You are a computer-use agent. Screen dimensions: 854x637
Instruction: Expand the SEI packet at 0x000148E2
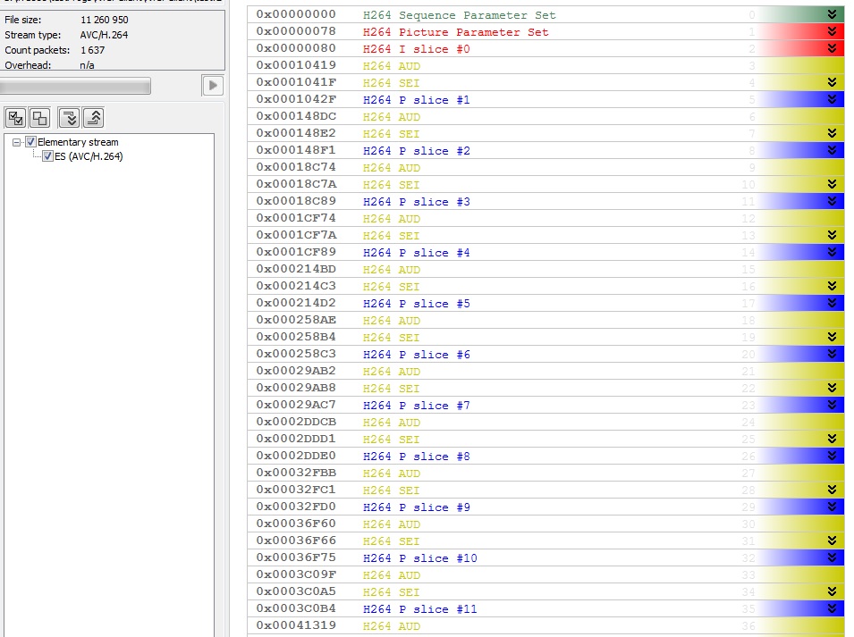(832, 133)
